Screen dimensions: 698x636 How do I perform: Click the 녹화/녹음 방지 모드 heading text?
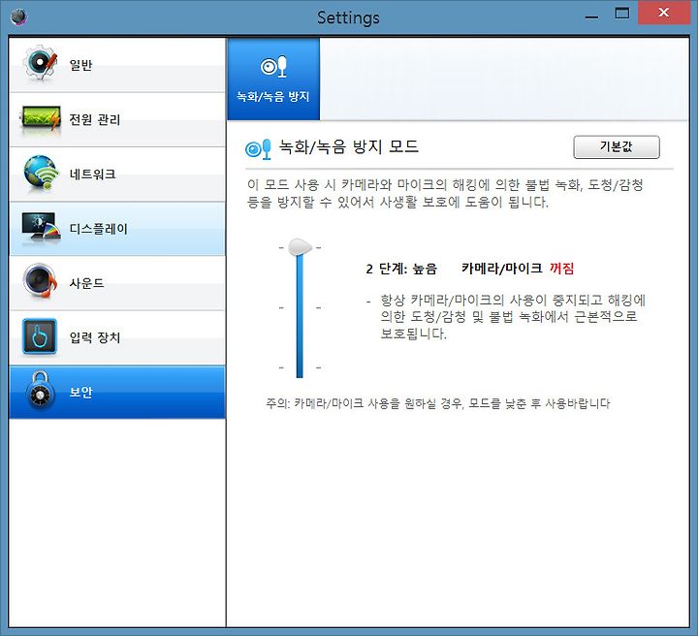[349, 146]
